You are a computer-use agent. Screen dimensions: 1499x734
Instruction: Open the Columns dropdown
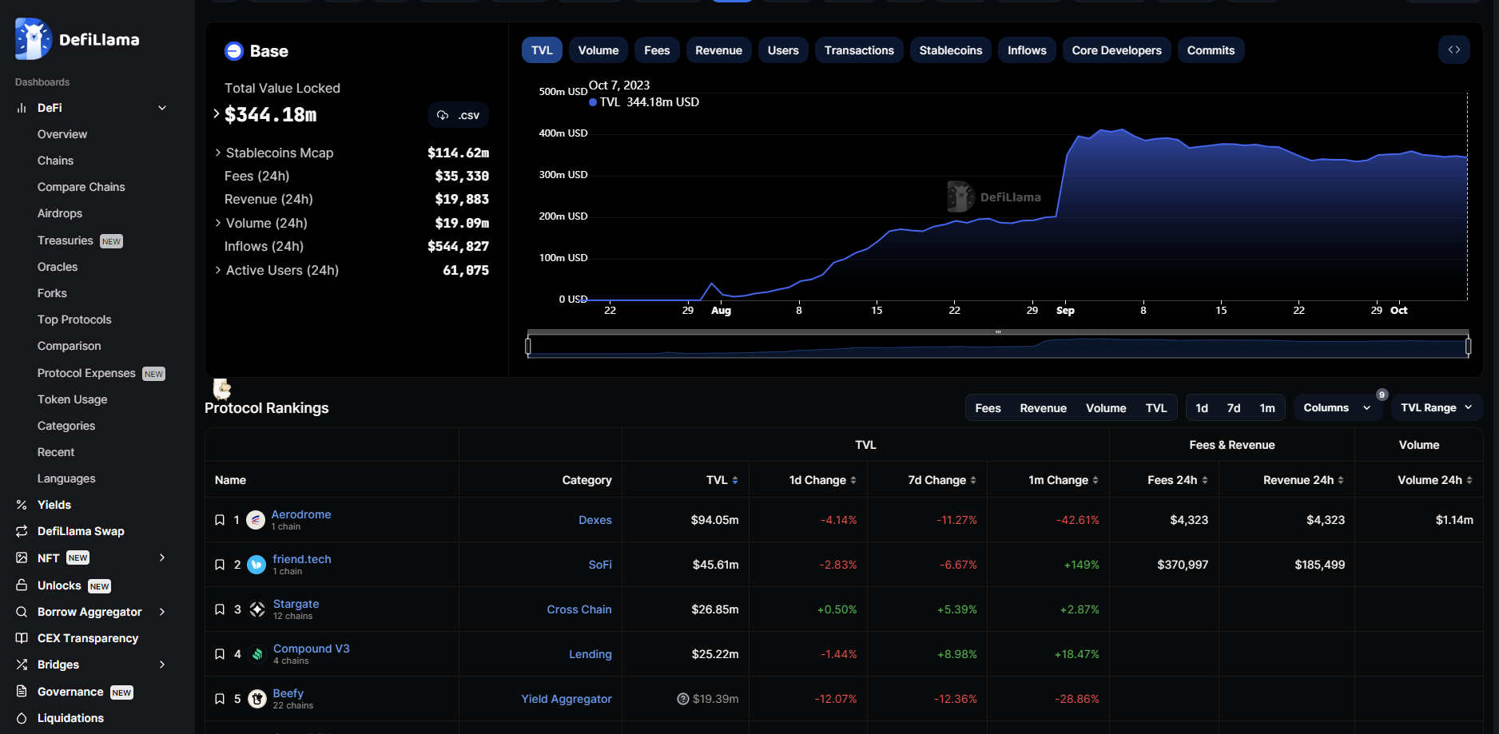coord(1338,407)
